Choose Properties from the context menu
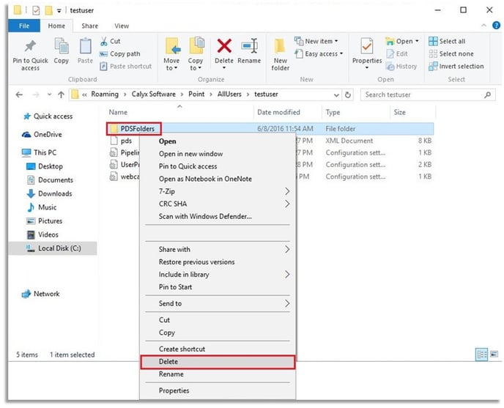The width and height of the screenshot is (504, 408). (x=218, y=390)
